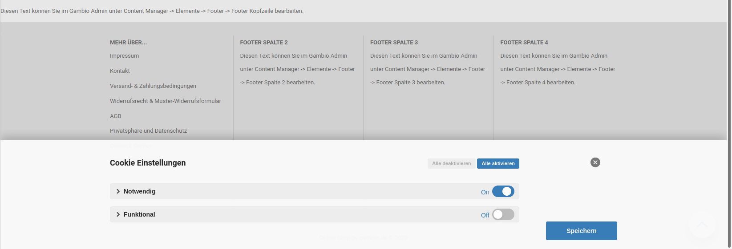Screen dimensions: 732x249
Task: Open the AGB footer link
Action: pos(116,116)
